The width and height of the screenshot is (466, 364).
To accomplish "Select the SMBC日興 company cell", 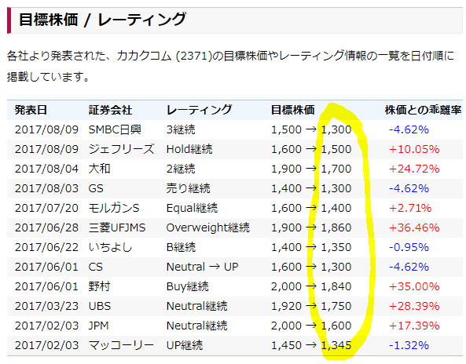I will (115, 129).
